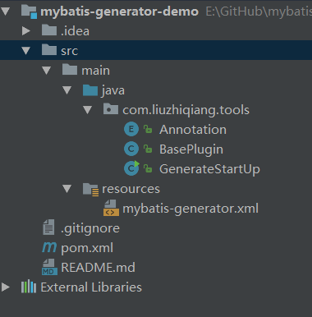Click the .idea folder icon
This screenshot has width=312, height=317.
(49, 30)
